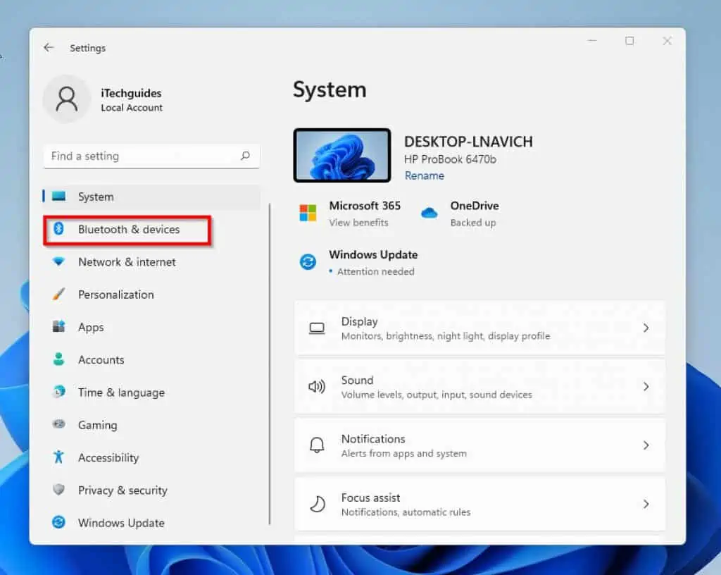Open Focus assist using its chevron
This screenshot has height=575, width=721.
(646, 504)
